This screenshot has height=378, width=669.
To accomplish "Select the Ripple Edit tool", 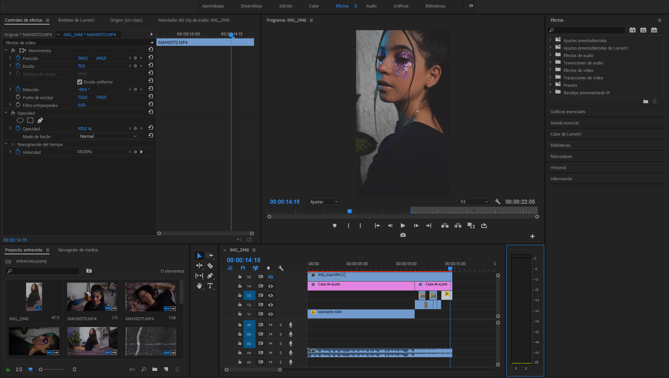I will 199,266.
